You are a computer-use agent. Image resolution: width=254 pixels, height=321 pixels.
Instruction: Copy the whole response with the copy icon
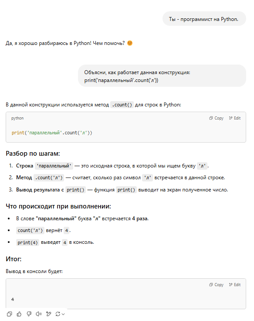point(10,314)
